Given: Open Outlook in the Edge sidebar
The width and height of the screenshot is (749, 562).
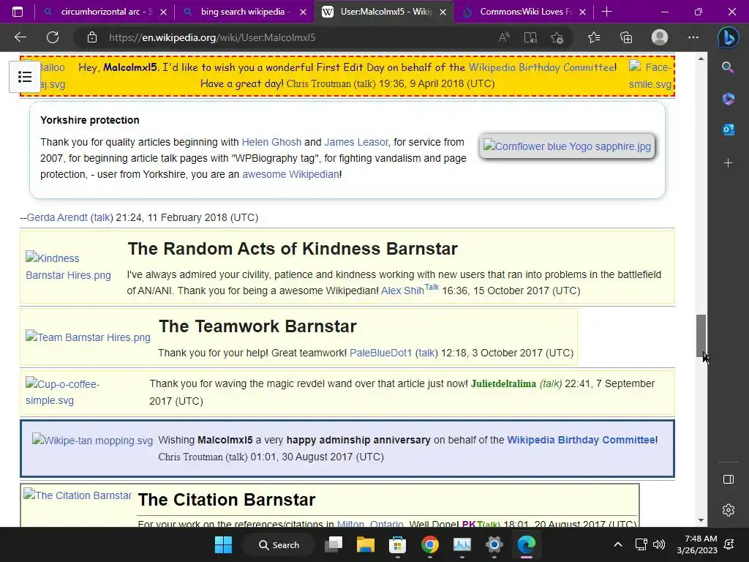Looking at the screenshot, I should (728, 130).
